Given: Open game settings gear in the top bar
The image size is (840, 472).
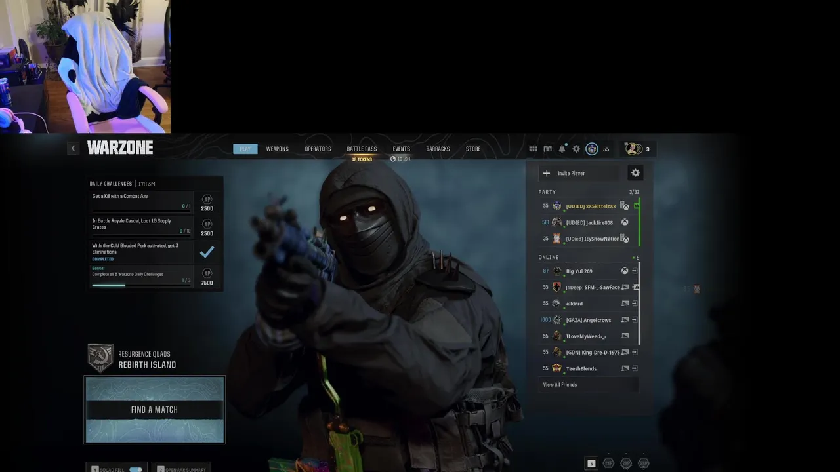Looking at the screenshot, I should point(576,149).
